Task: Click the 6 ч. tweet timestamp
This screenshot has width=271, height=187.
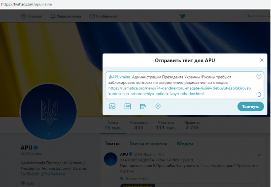Action: (x=162, y=155)
